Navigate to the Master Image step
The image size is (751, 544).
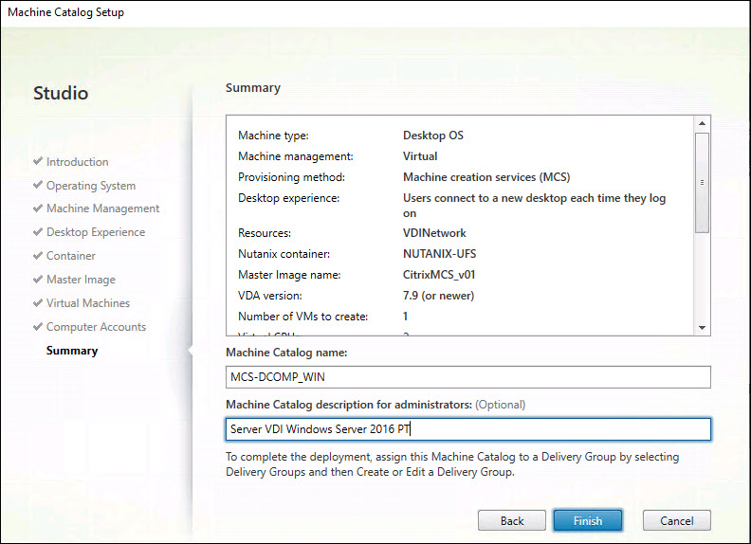click(x=81, y=280)
